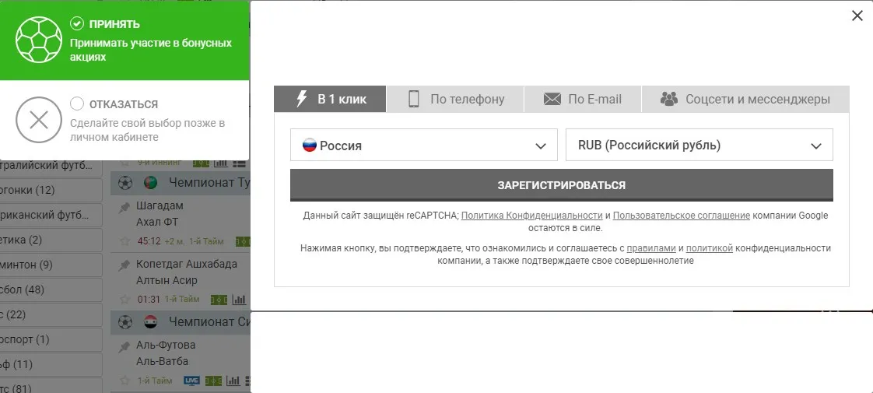The height and width of the screenshot is (393, 873).
Task: Click the soccer ball icon beside Чемпионат Си
Action: [x=125, y=321]
